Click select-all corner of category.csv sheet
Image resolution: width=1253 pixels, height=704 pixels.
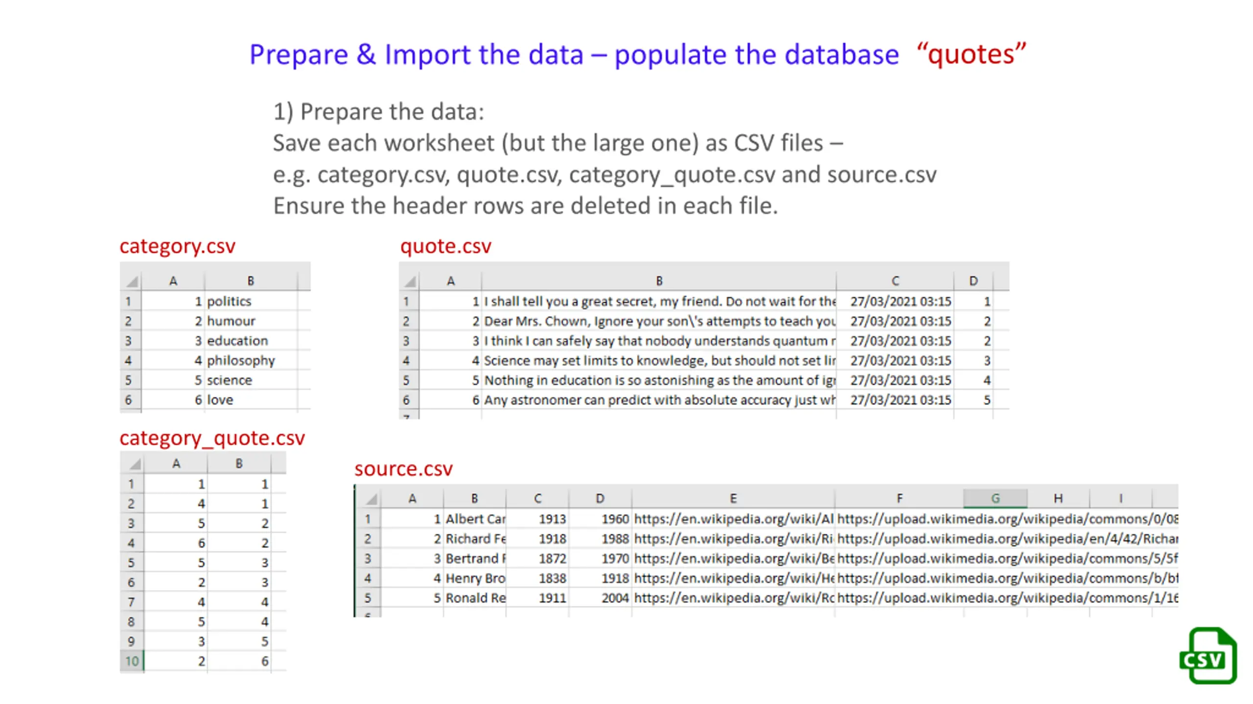132,281
